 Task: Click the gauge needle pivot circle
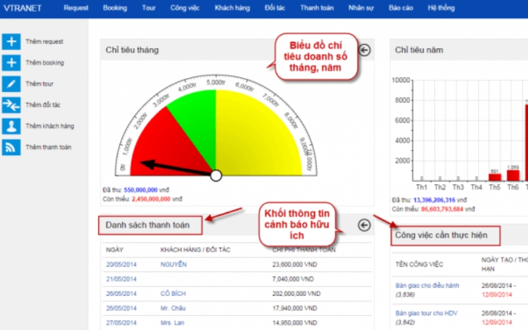[216, 176]
